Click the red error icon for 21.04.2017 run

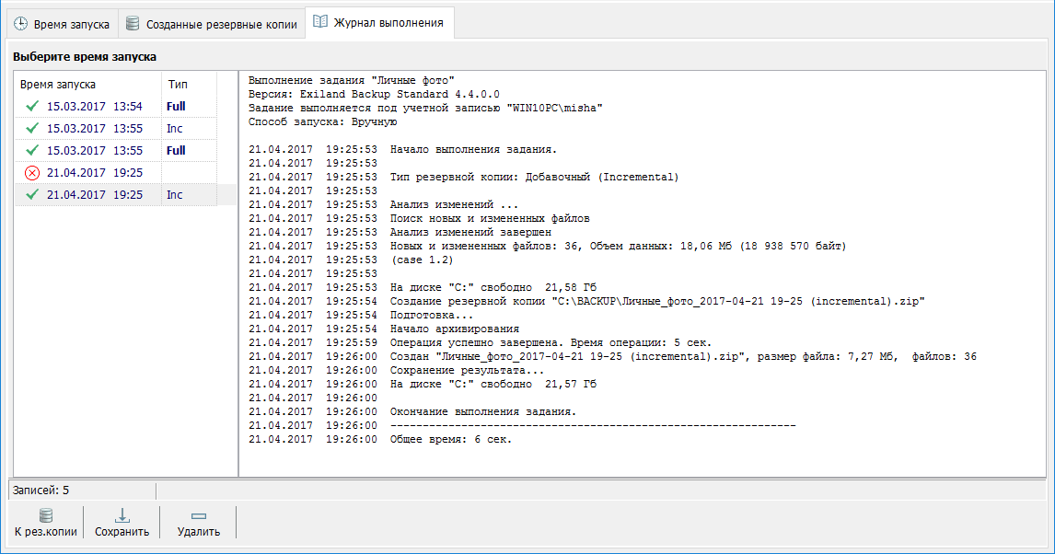32,172
